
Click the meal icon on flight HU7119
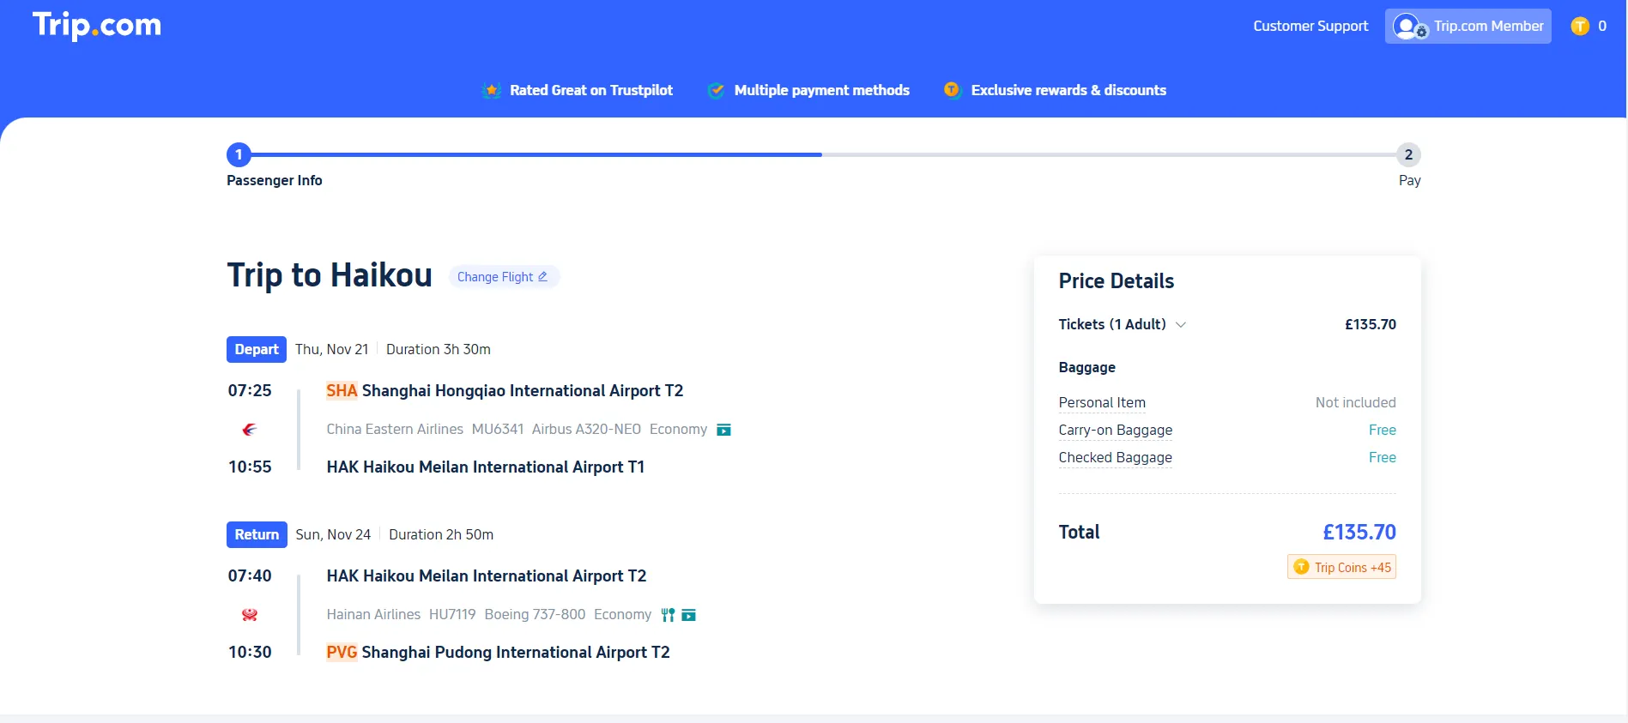pyautogui.click(x=668, y=615)
